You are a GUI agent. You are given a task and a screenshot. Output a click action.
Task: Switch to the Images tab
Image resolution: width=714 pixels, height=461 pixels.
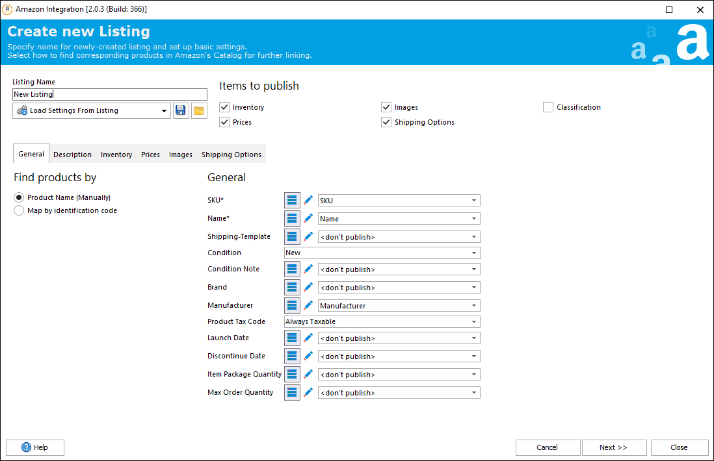pos(181,155)
